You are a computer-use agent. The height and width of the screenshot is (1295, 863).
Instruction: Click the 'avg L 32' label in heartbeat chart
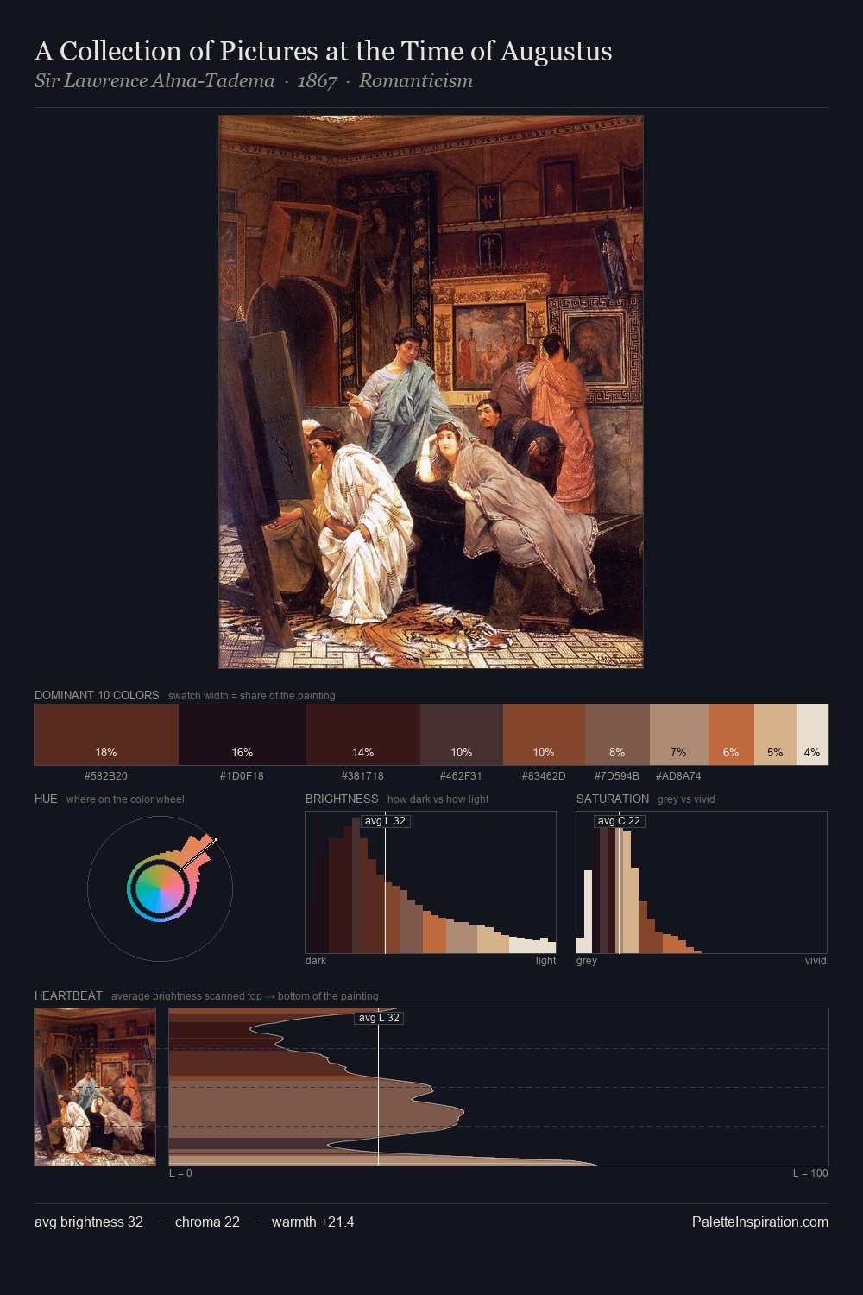[379, 1018]
